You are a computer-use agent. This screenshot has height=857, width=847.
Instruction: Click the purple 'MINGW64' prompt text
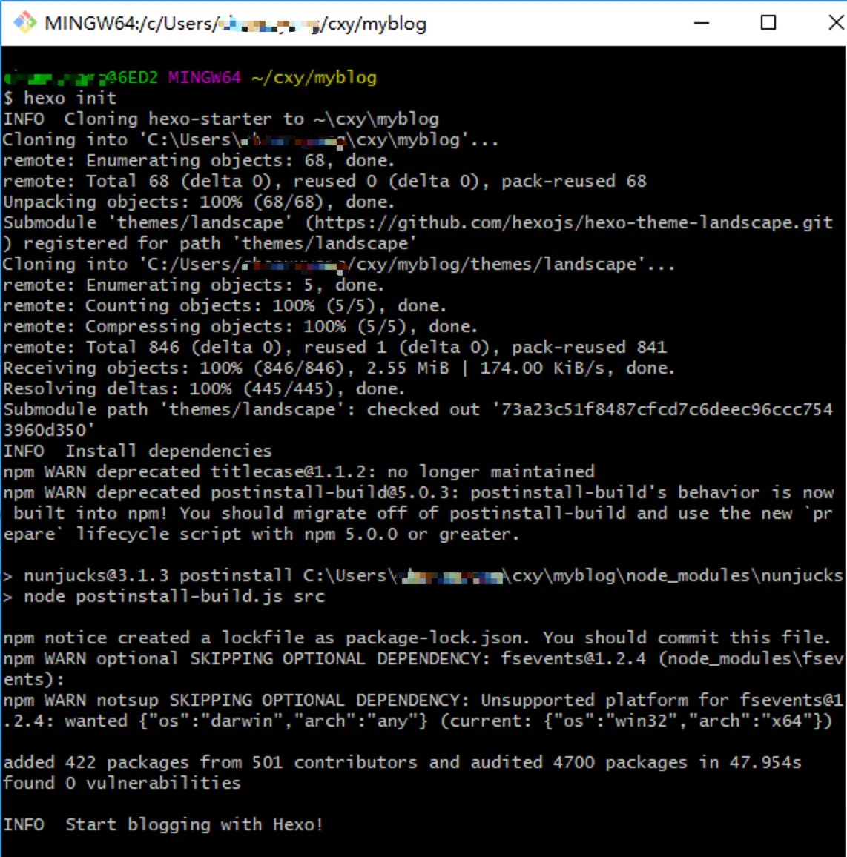point(205,78)
